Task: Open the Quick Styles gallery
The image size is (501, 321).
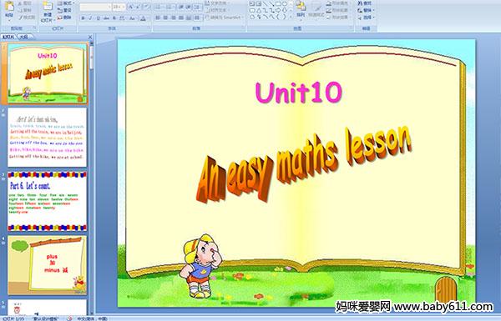Action: coord(316,9)
